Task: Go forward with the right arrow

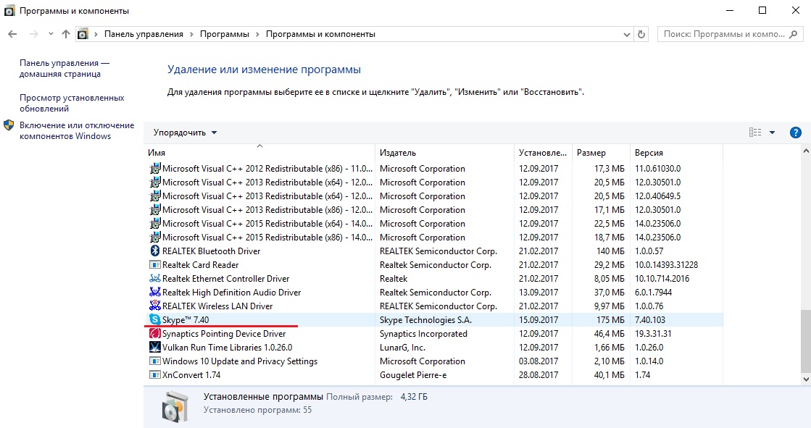Action: pos(34,34)
